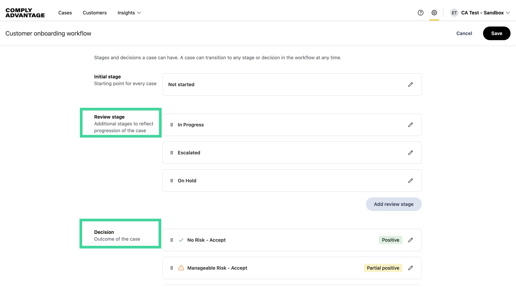516x290 pixels.
Task: Edit the Not started initial stage
Action: coord(410,84)
